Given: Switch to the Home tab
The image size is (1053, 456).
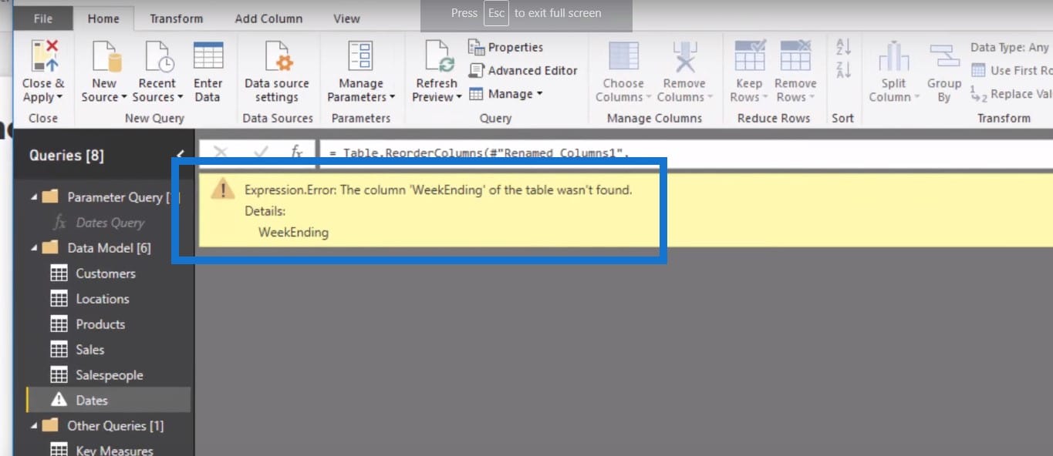Looking at the screenshot, I should [x=103, y=18].
